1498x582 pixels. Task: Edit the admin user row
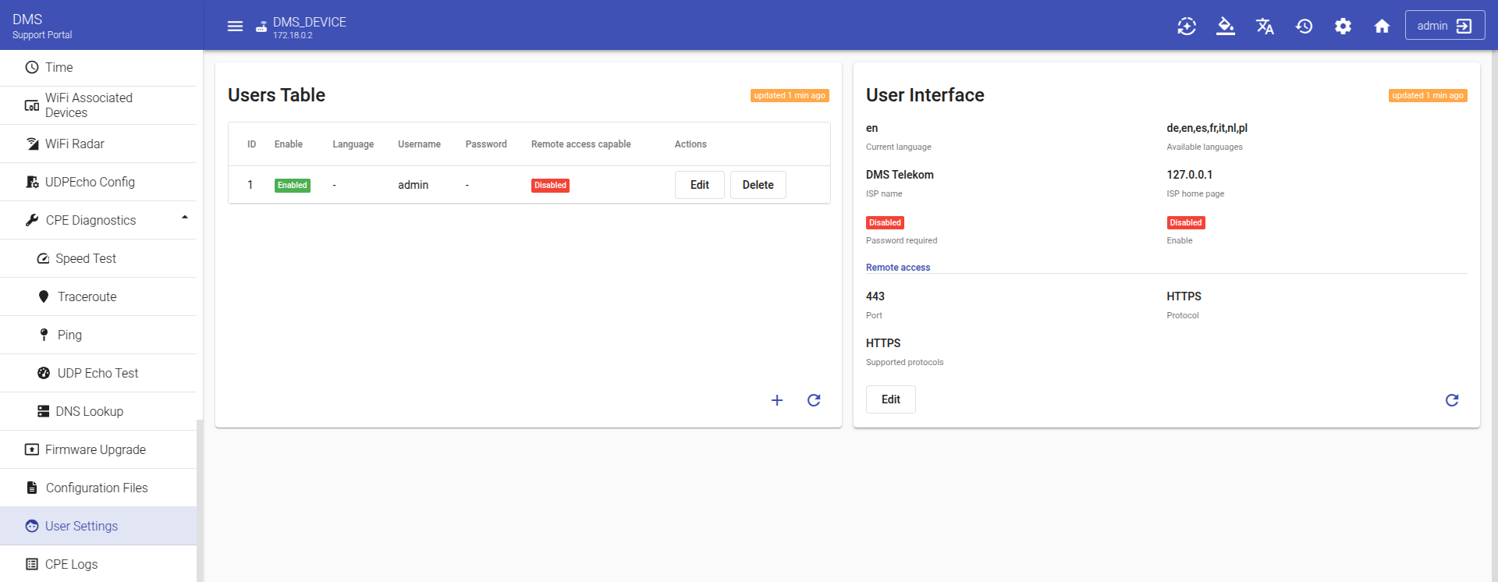699,185
